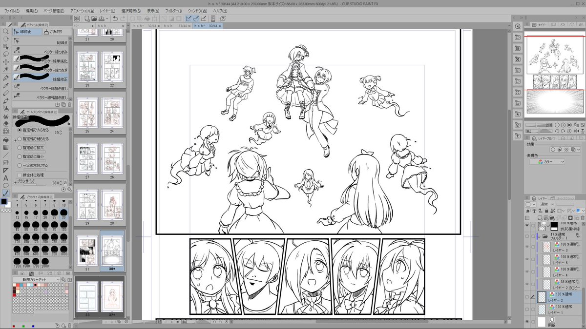Select radio option 指定倍に縮小
Screen dimensions: 586x329
point(20,156)
